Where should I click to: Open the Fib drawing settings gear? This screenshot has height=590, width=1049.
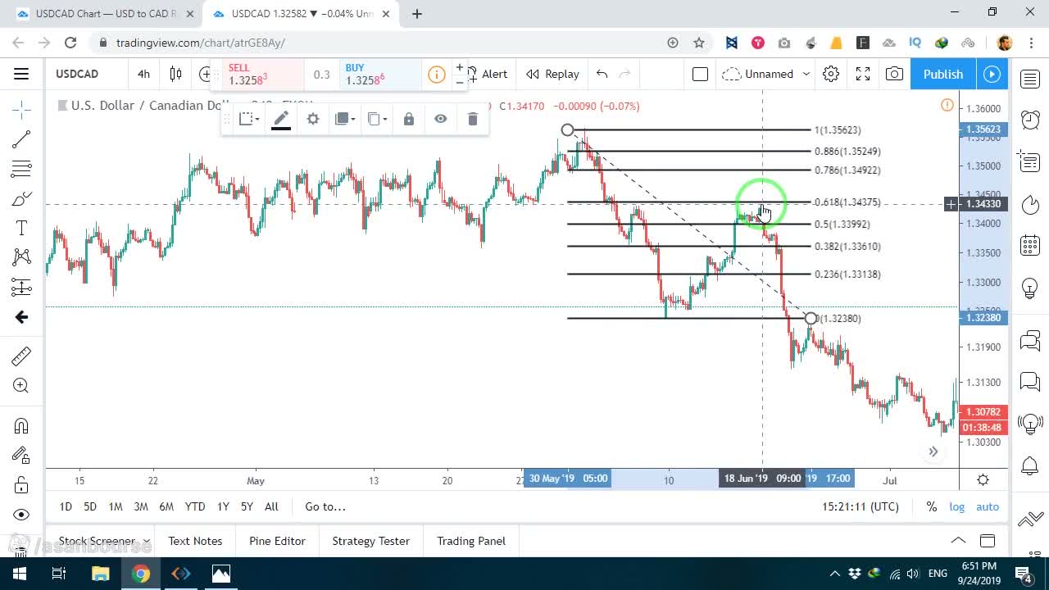tap(313, 119)
